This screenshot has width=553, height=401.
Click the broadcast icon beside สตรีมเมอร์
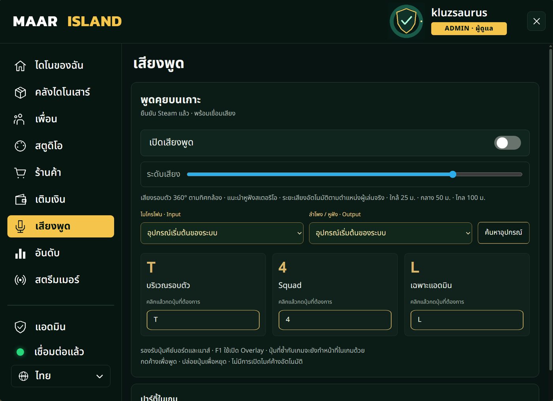[20, 280]
